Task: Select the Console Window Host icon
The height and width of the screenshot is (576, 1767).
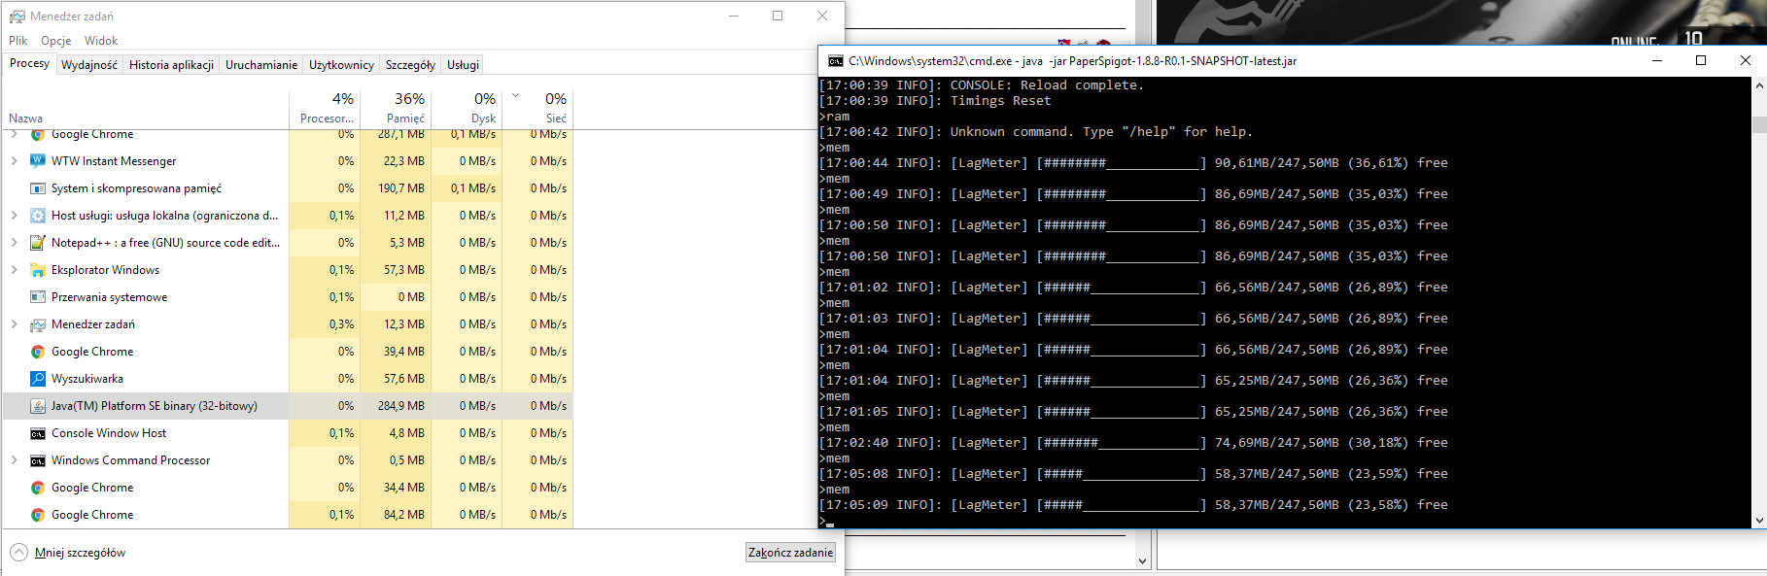Action: click(x=38, y=433)
